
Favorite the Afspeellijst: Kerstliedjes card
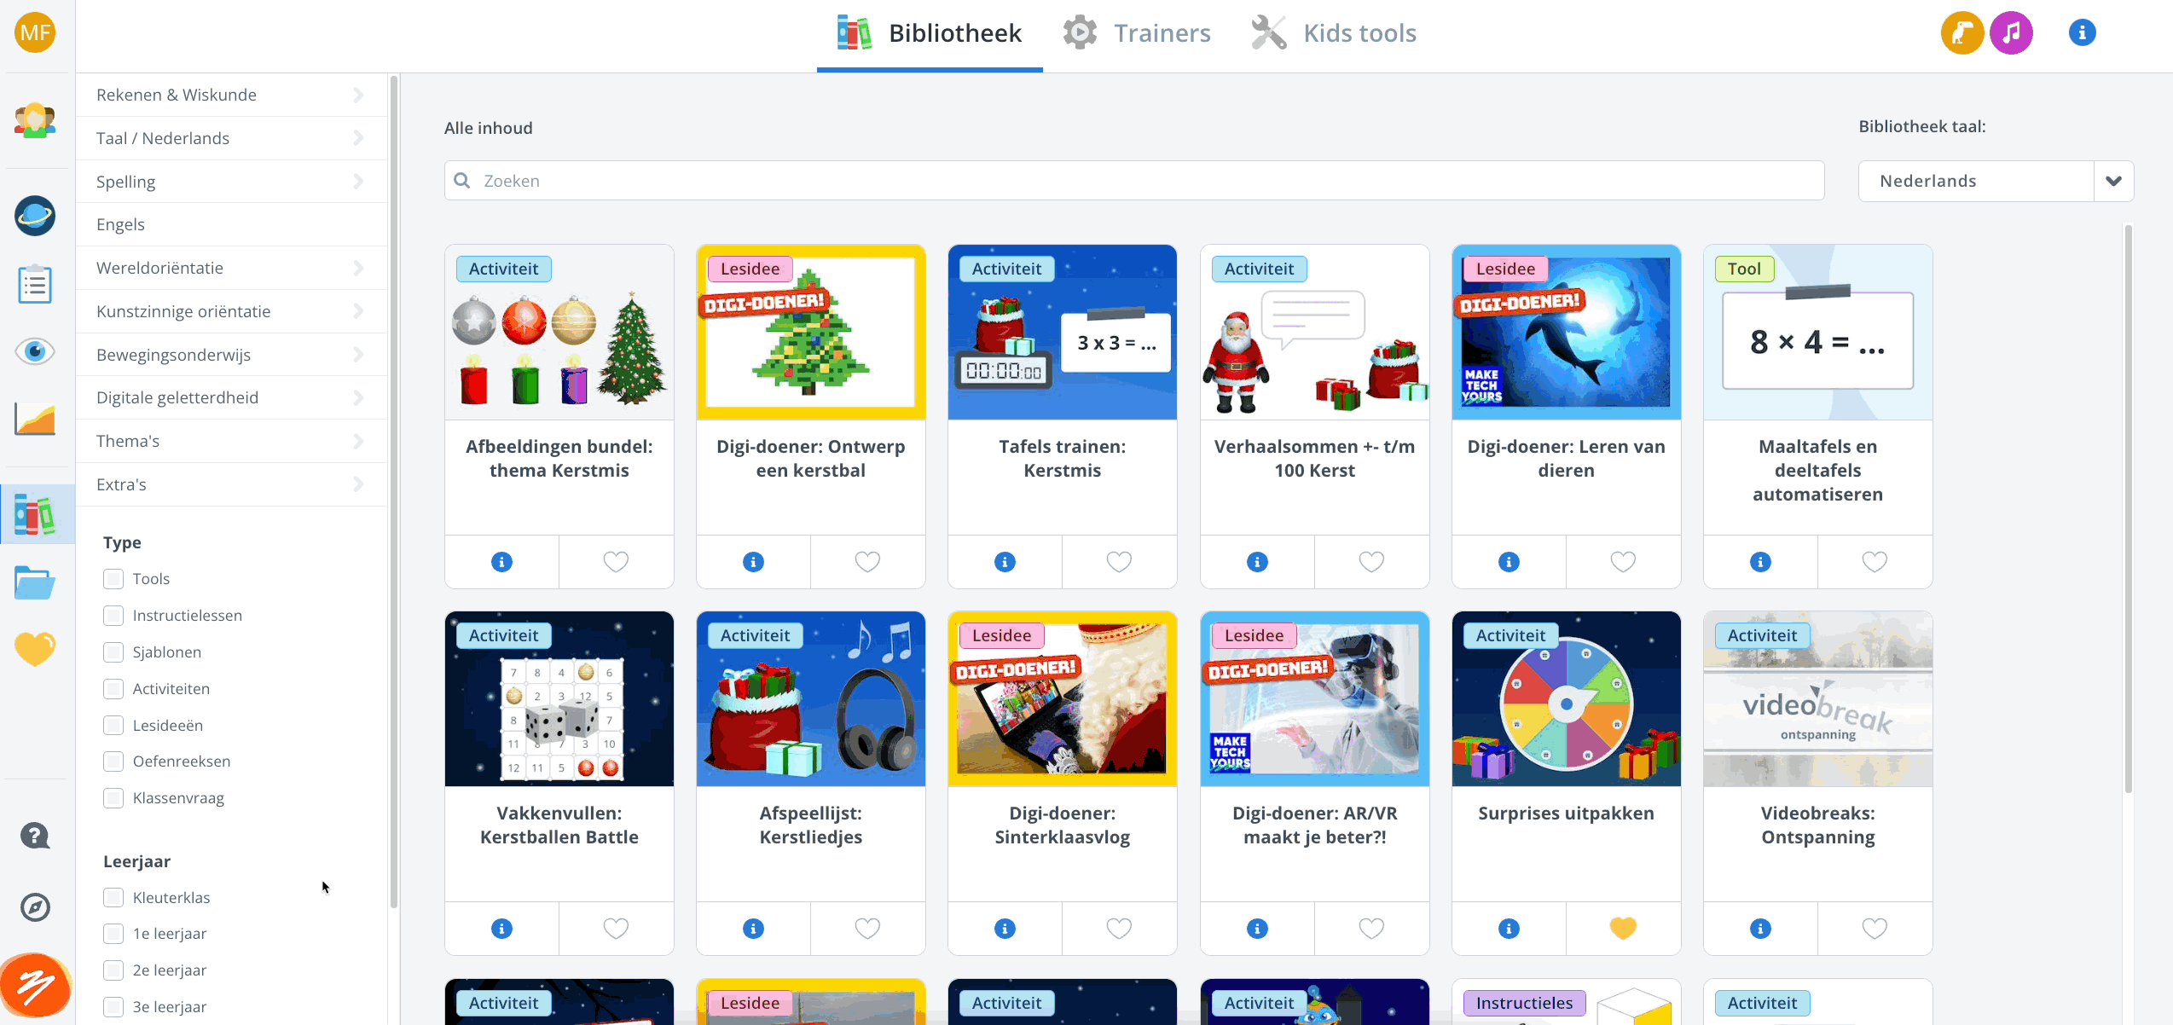(867, 929)
